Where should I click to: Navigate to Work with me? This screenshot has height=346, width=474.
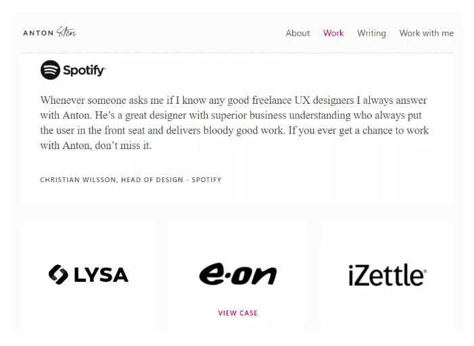click(x=426, y=33)
